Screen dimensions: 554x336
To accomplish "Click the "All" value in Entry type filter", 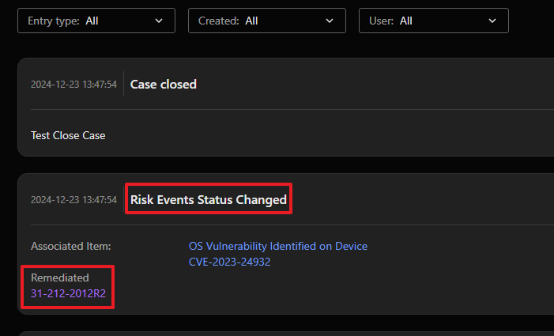I will pyautogui.click(x=92, y=21).
